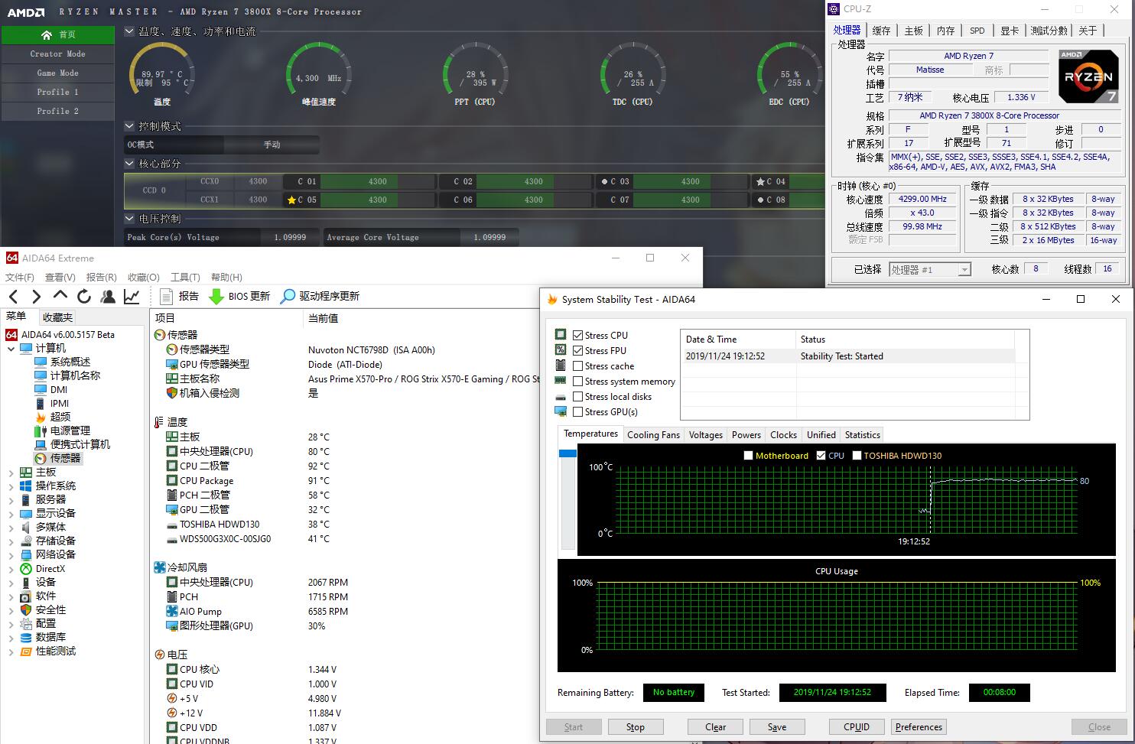Click the green BIOS 更新 download icon
This screenshot has width=1135, height=744.
coord(216,297)
